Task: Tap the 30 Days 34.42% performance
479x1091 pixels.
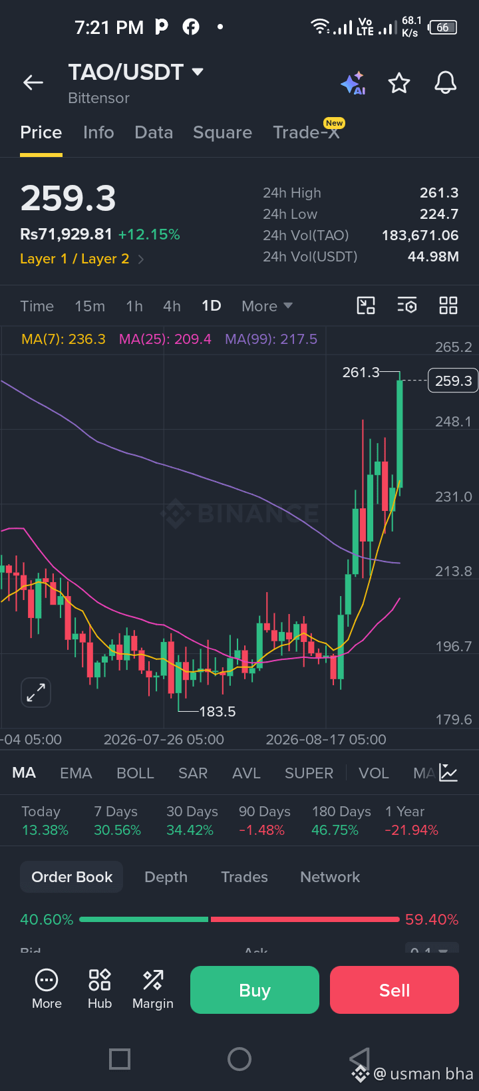Action: pyautogui.click(x=192, y=821)
